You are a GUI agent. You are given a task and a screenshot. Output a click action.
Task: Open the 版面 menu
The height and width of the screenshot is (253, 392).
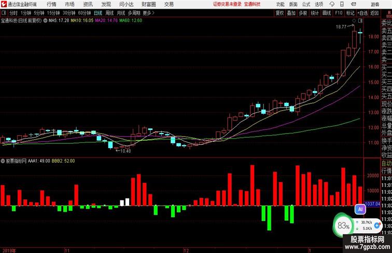pos(293,4)
